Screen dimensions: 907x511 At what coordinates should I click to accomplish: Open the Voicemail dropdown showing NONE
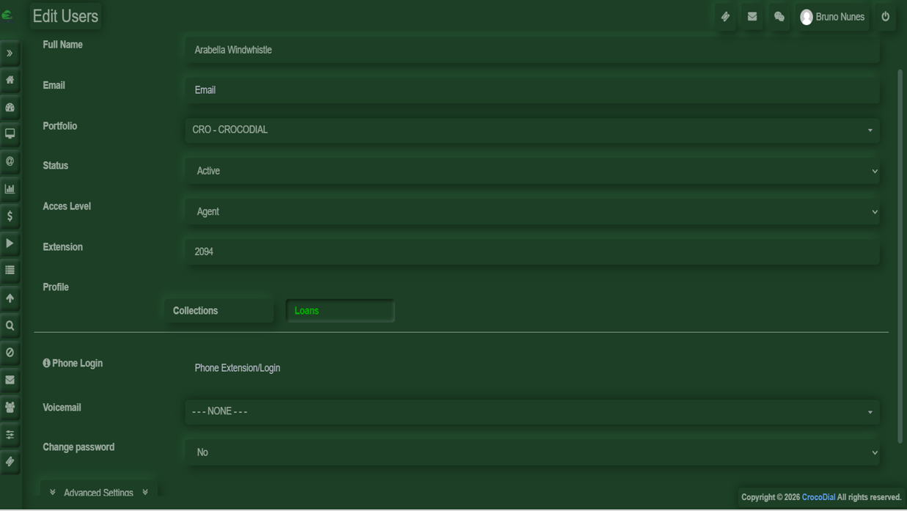(532, 412)
